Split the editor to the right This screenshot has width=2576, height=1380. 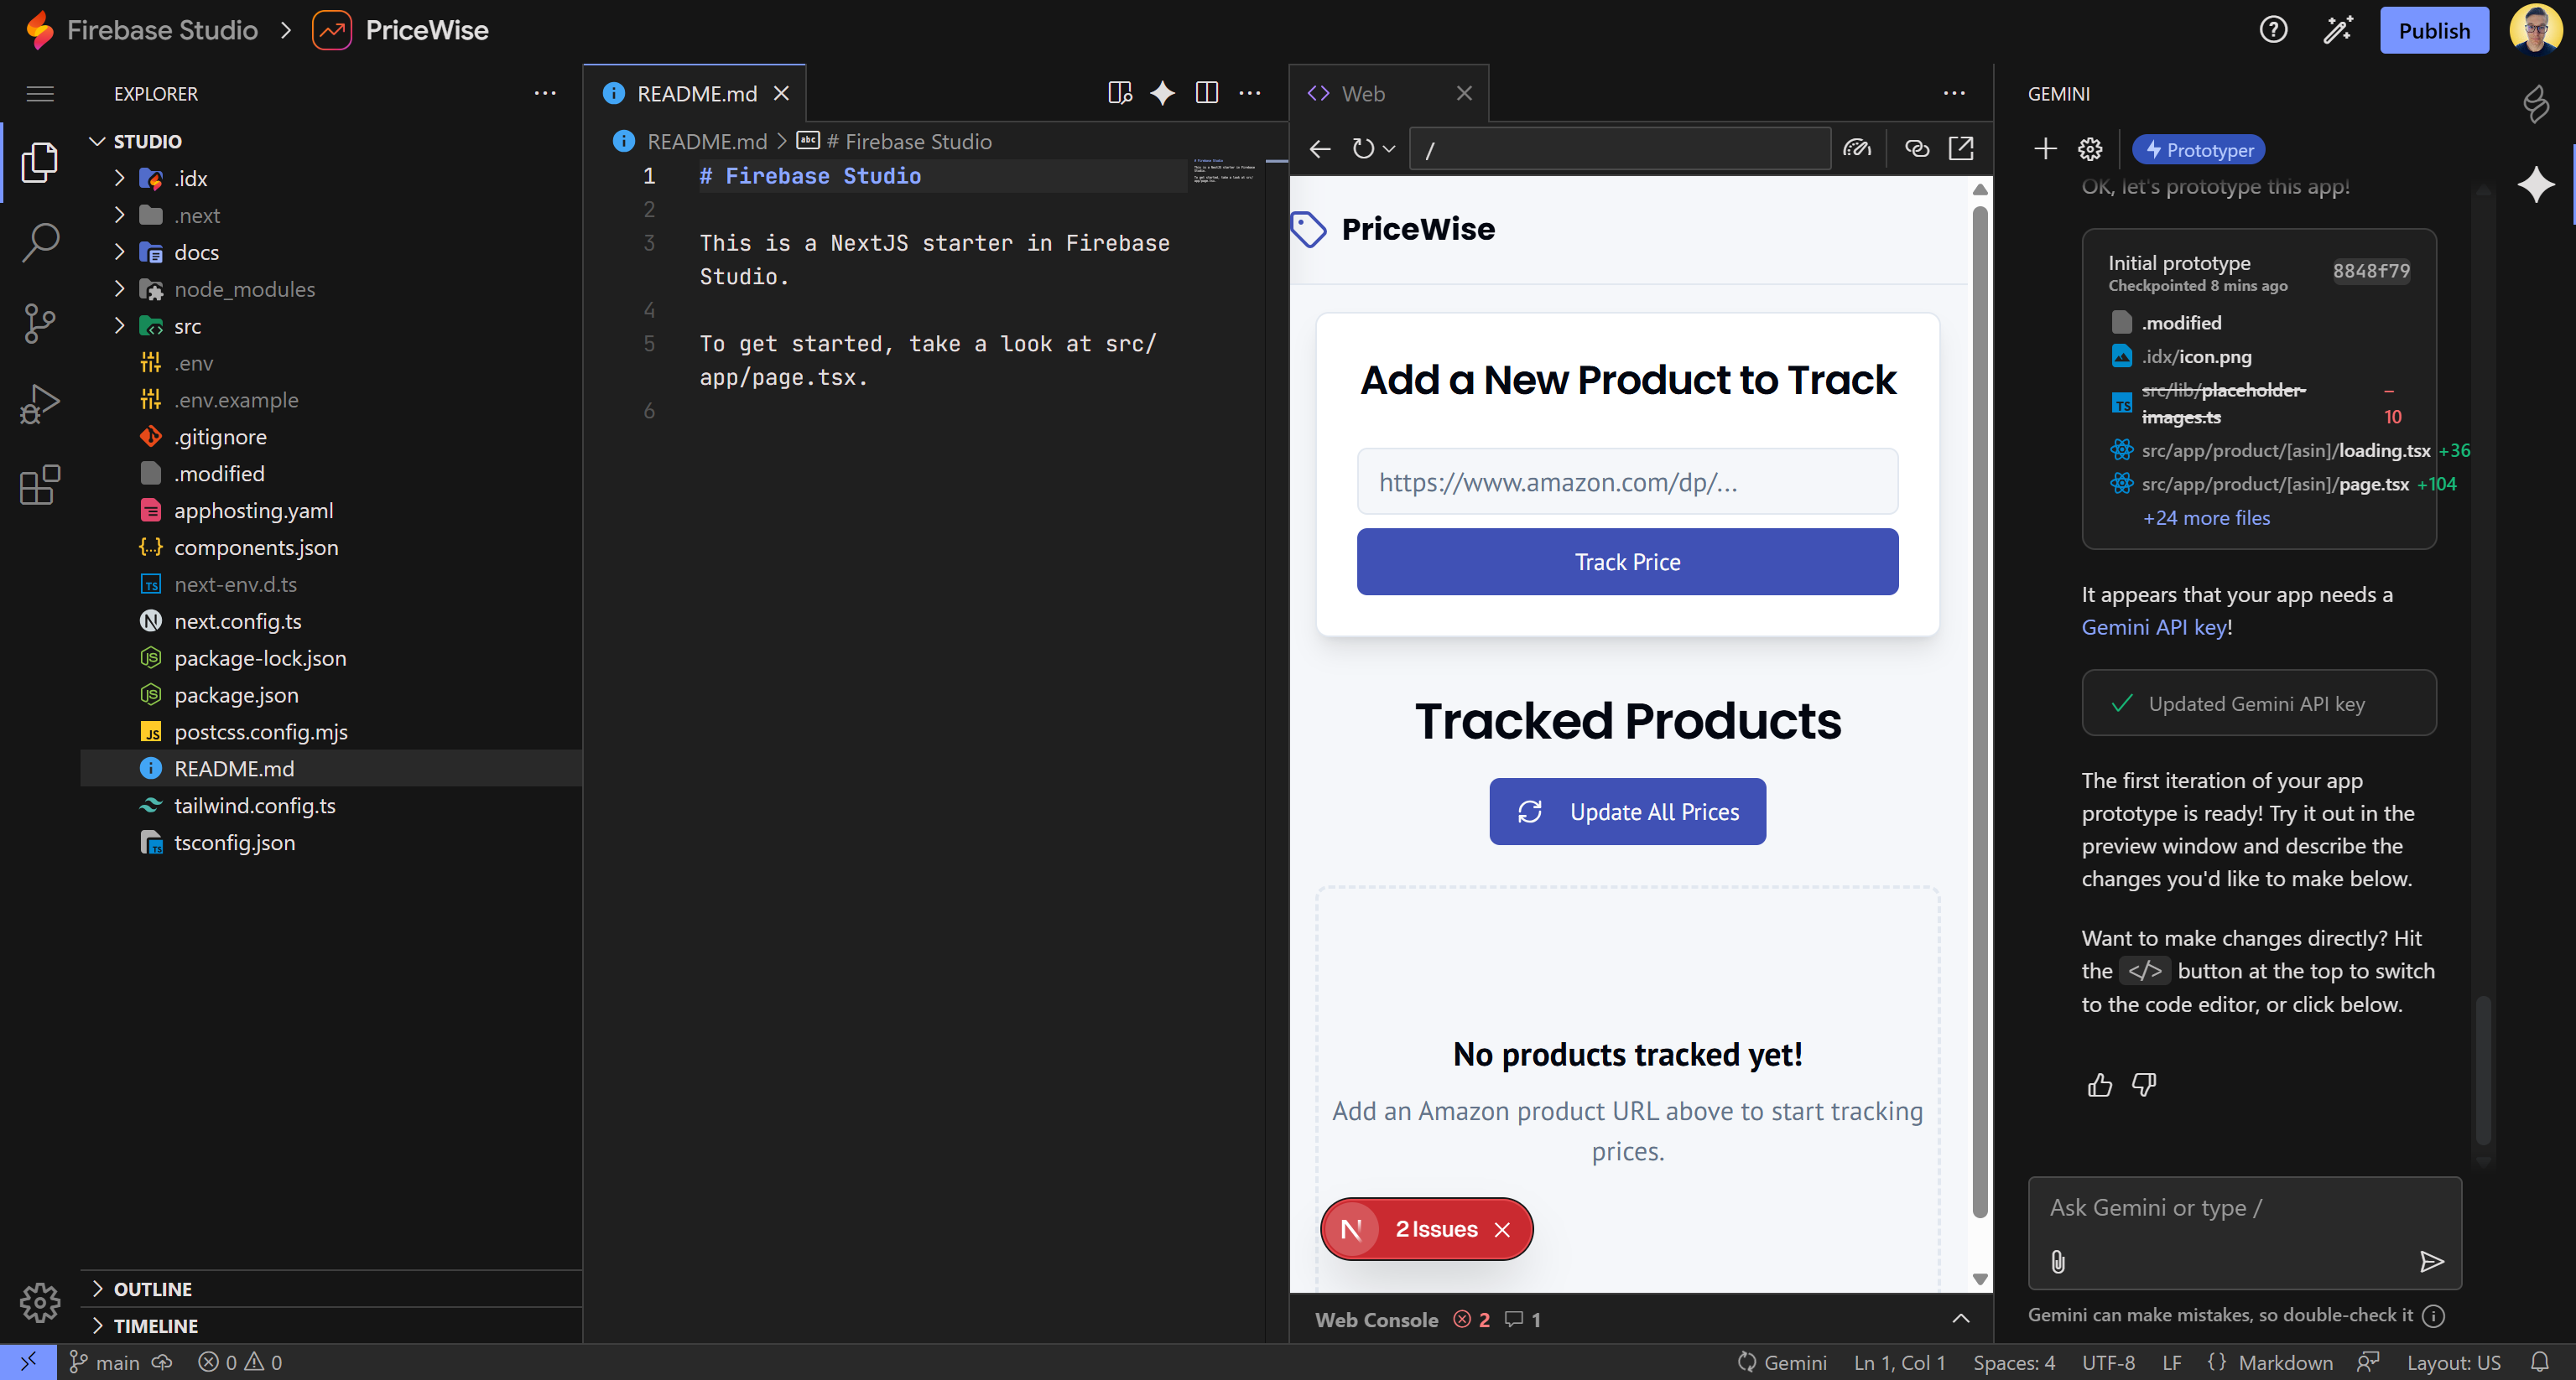[x=1206, y=93]
